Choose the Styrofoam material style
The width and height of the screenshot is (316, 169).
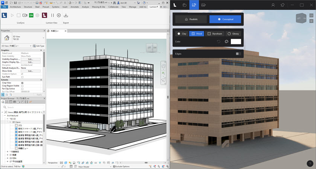(x=215, y=34)
